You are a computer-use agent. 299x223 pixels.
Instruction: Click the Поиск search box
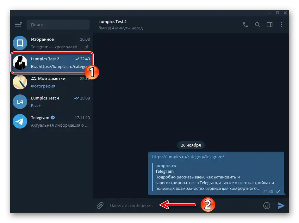click(x=58, y=24)
